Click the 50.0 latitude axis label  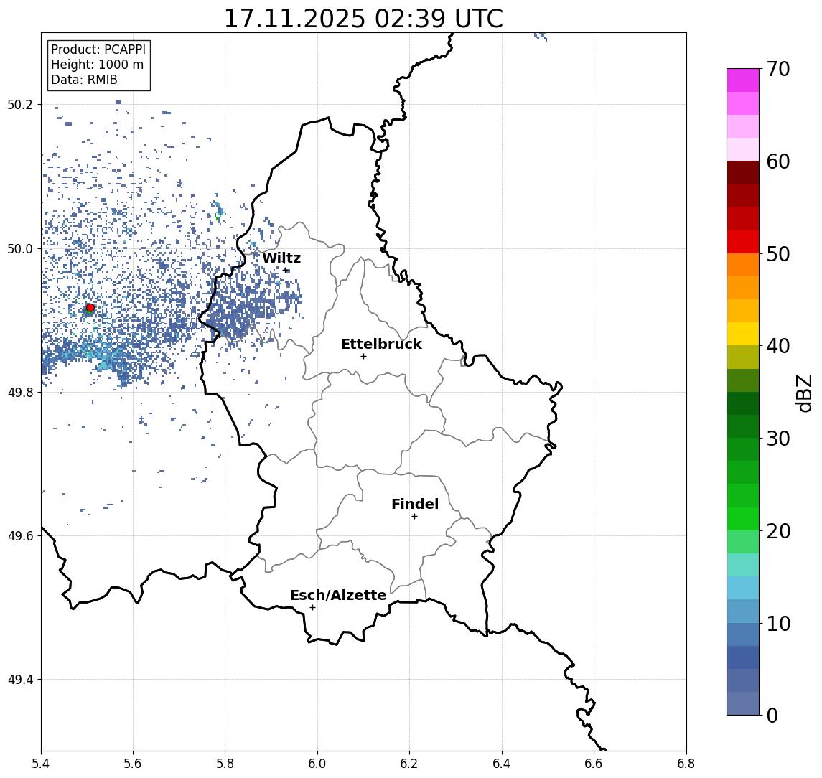point(20,248)
